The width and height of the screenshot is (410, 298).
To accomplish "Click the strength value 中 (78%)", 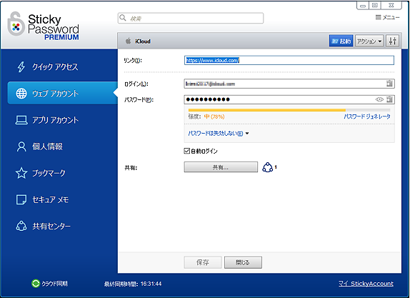I will [x=214, y=116].
